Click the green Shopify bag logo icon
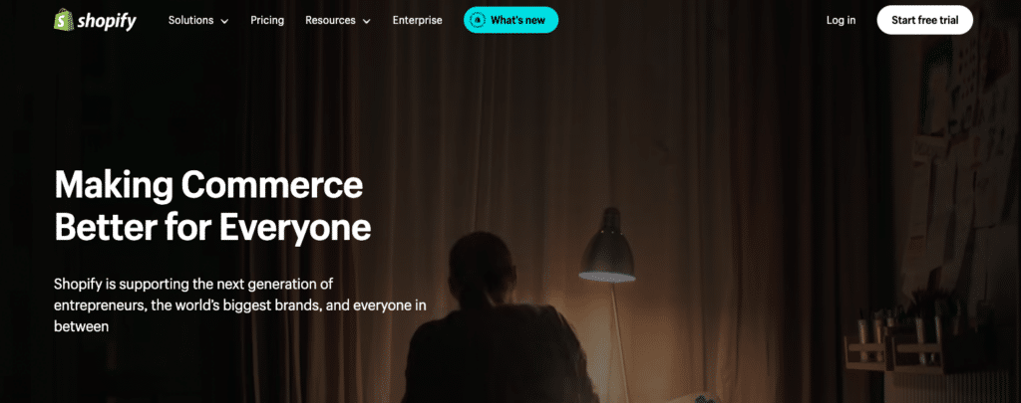Screen dimensions: 1021x403 tap(63, 20)
